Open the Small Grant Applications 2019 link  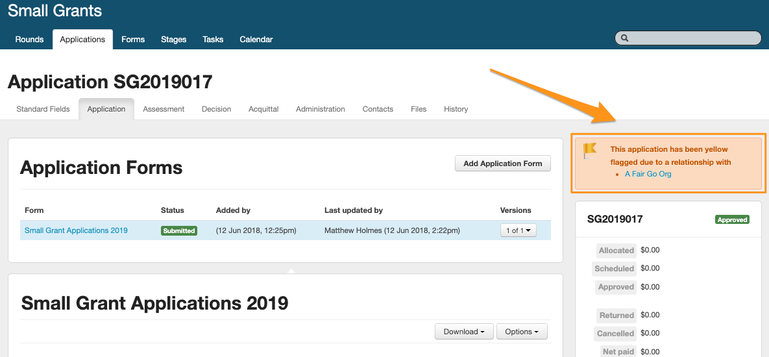pyautogui.click(x=76, y=230)
